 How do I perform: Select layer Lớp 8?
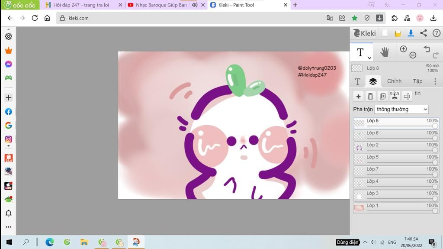(x=396, y=123)
